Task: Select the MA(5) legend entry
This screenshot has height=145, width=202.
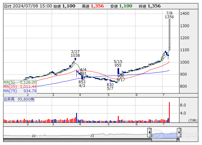Action: pos(20,82)
